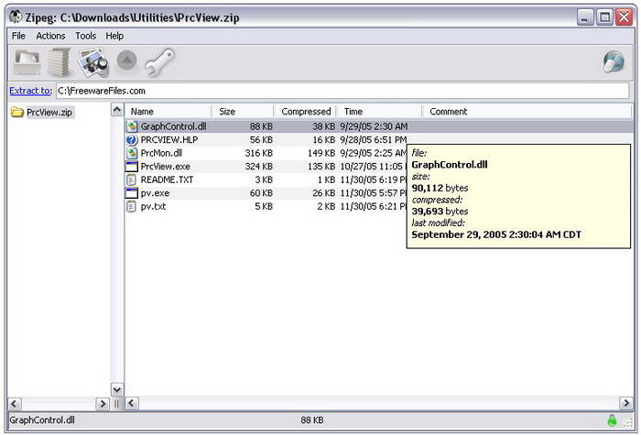The height and width of the screenshot is (435, 641).
Task: Click the 88 KB status bar text
Action: pos(312,419)
